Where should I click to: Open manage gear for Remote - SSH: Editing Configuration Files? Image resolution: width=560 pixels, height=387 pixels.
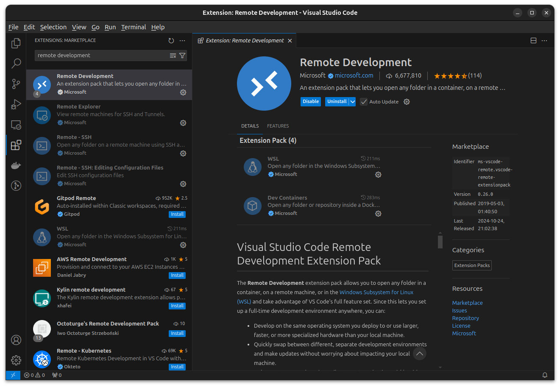tap(183, 184)
